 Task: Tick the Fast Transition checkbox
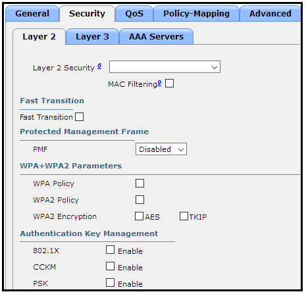click(79, 116)
